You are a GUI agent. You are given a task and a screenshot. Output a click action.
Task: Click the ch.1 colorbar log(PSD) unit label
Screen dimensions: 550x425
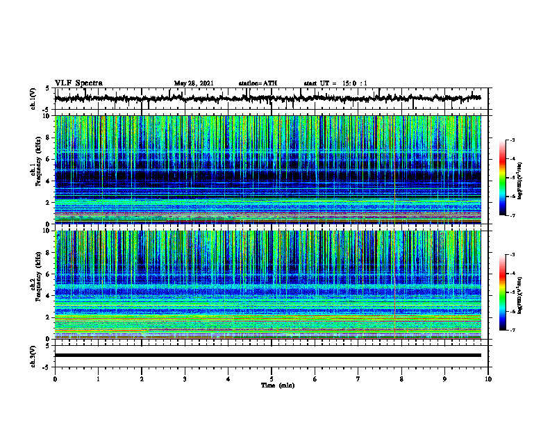(x=520, y=181)
